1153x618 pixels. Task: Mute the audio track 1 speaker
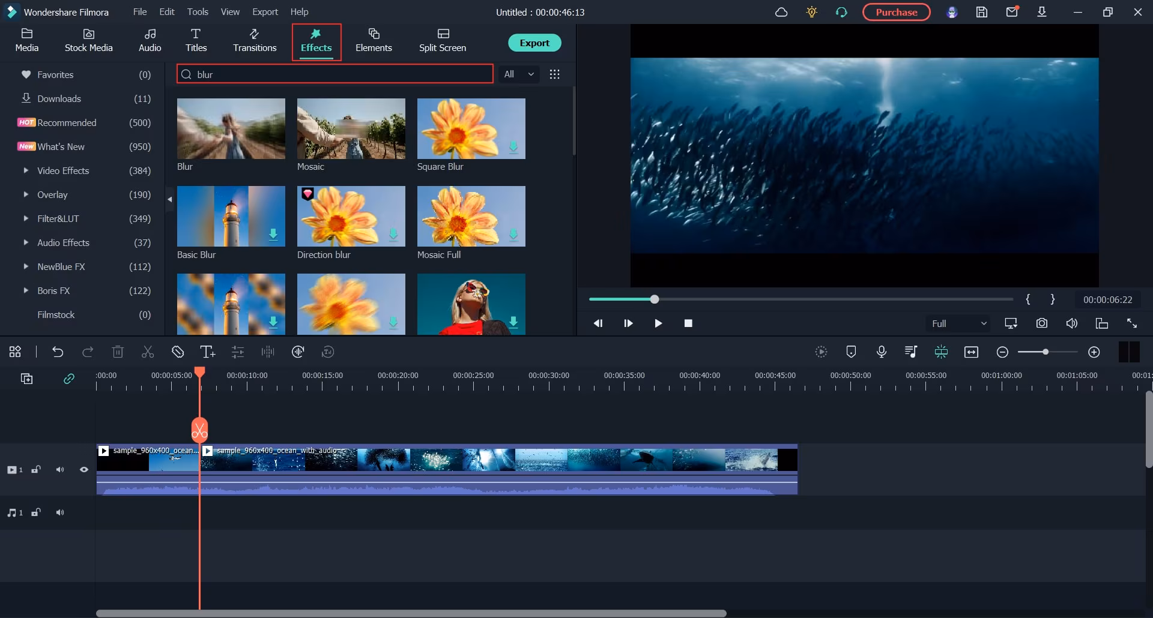click(60, 513)
